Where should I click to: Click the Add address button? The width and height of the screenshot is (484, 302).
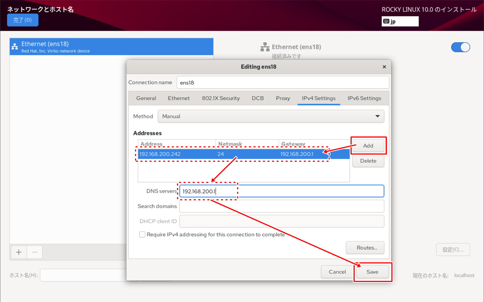tap(368, 146)
